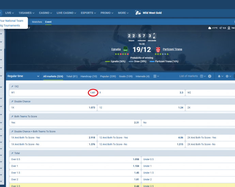Pin Double Chance + Both Teams To Score market

12,131
